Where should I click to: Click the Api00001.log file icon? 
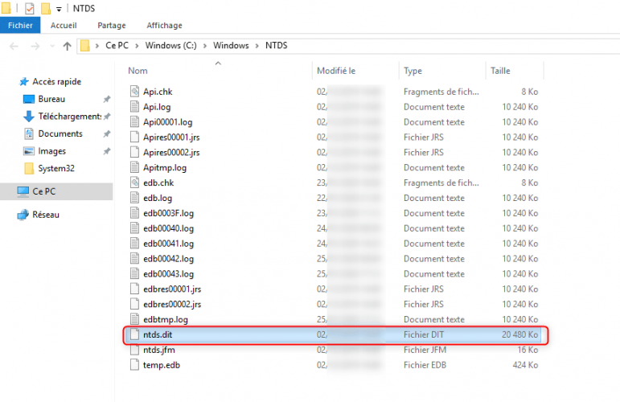click(x=134, y=121)
